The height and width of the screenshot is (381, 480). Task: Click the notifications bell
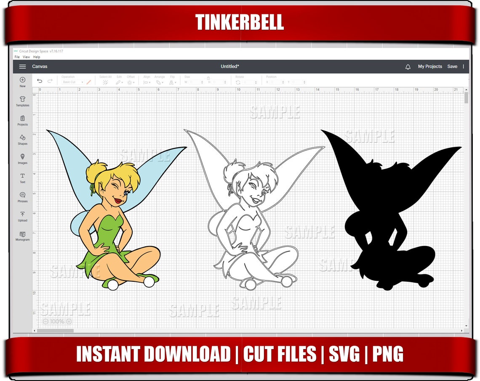coord(407,66)
